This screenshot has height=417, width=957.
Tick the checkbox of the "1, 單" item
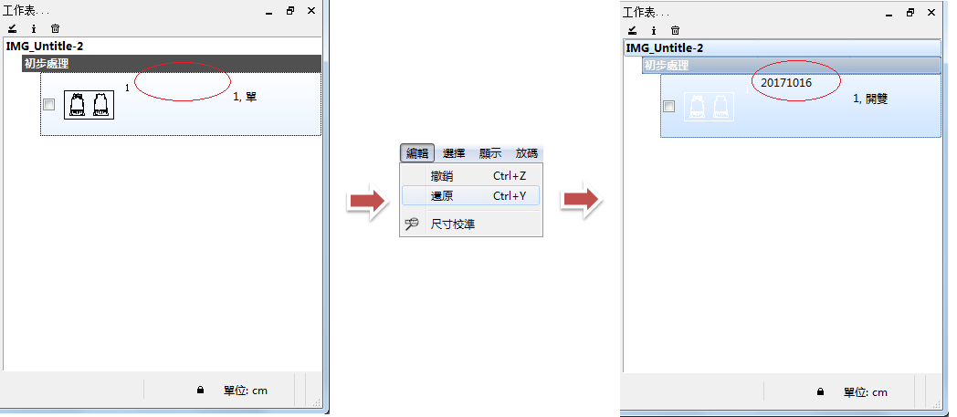click(x=49, y=105)
